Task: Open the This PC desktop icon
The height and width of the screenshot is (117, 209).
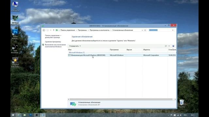Action: click(15, 6)
